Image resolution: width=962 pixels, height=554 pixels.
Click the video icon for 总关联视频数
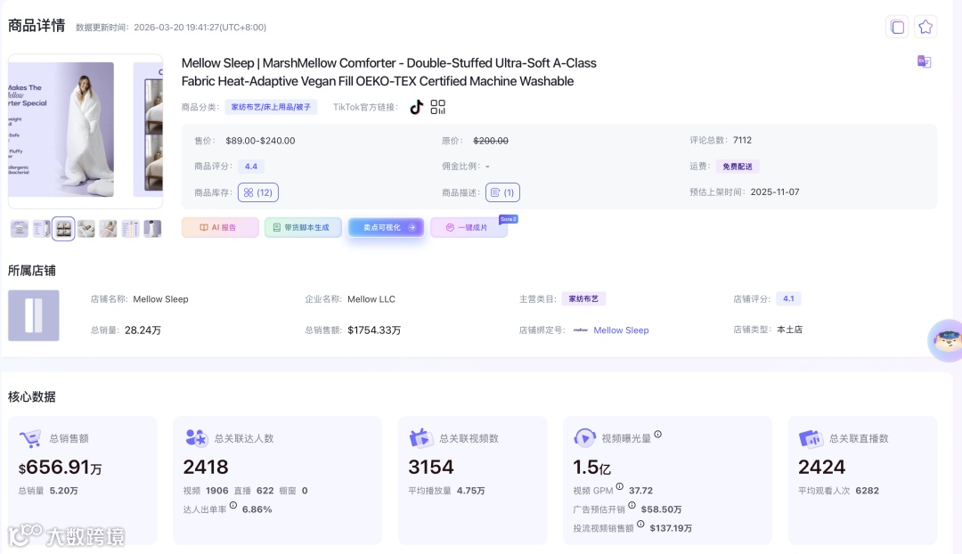(x=420, y=438)
